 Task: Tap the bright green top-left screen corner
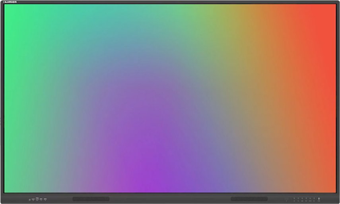point(12,12)
